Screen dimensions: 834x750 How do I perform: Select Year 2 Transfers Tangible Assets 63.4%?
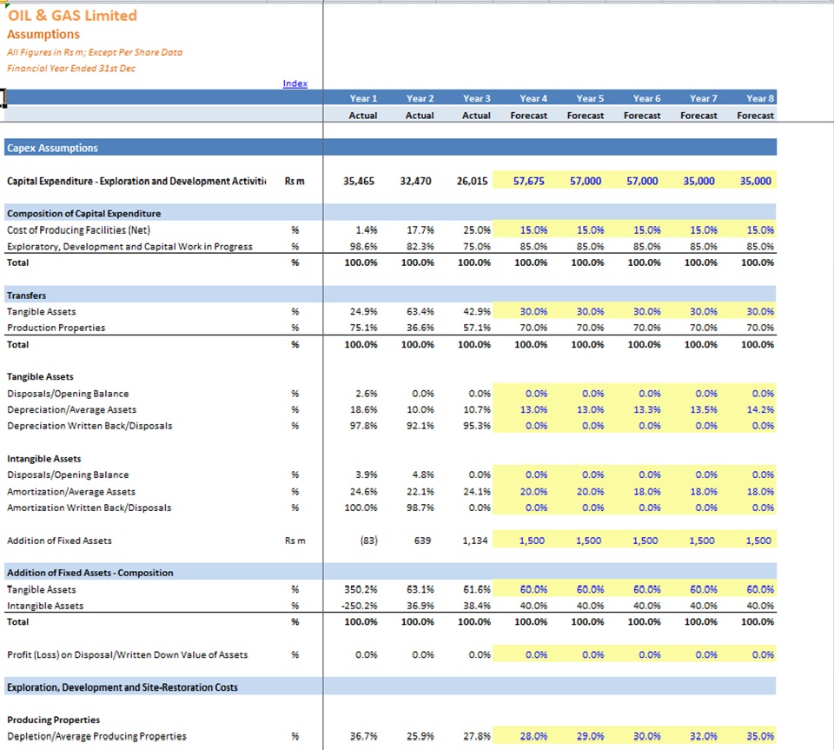[420, 312]
